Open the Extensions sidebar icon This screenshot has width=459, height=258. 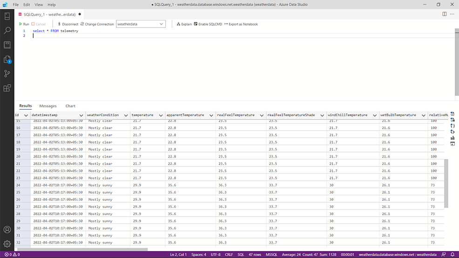(x=7, y=88)
